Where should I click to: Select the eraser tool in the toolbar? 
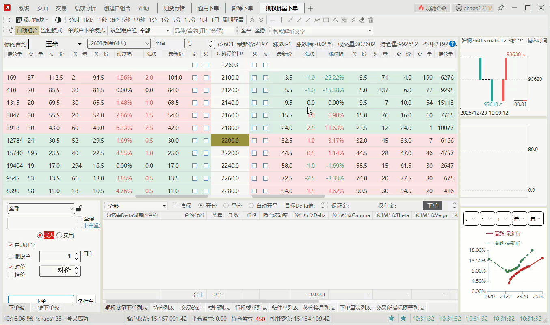(362, 20)
